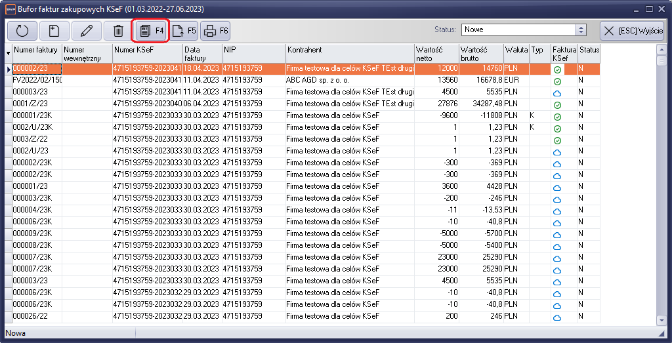Click the Data faktury column header
The width and height of the screenshot is (672, 343).
pyautogui.click(x=201, y=53)
